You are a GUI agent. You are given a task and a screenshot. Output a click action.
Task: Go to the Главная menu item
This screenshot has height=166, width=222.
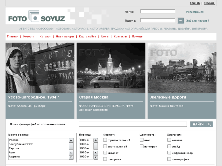pos(13,37)
